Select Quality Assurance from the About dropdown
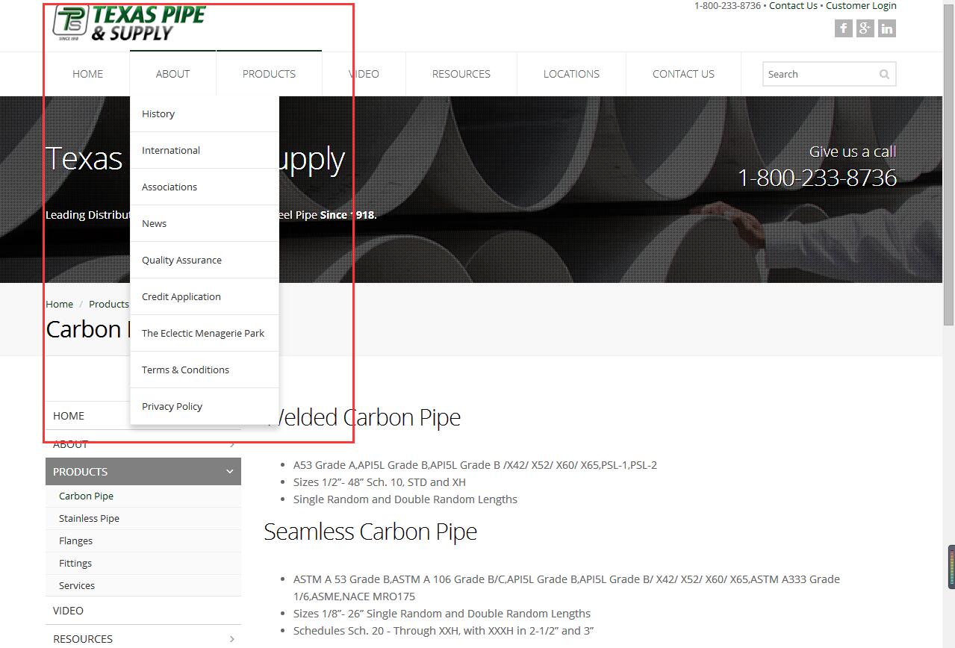The width and height of the screenshot is (955, 648). [x=205, y=260]
